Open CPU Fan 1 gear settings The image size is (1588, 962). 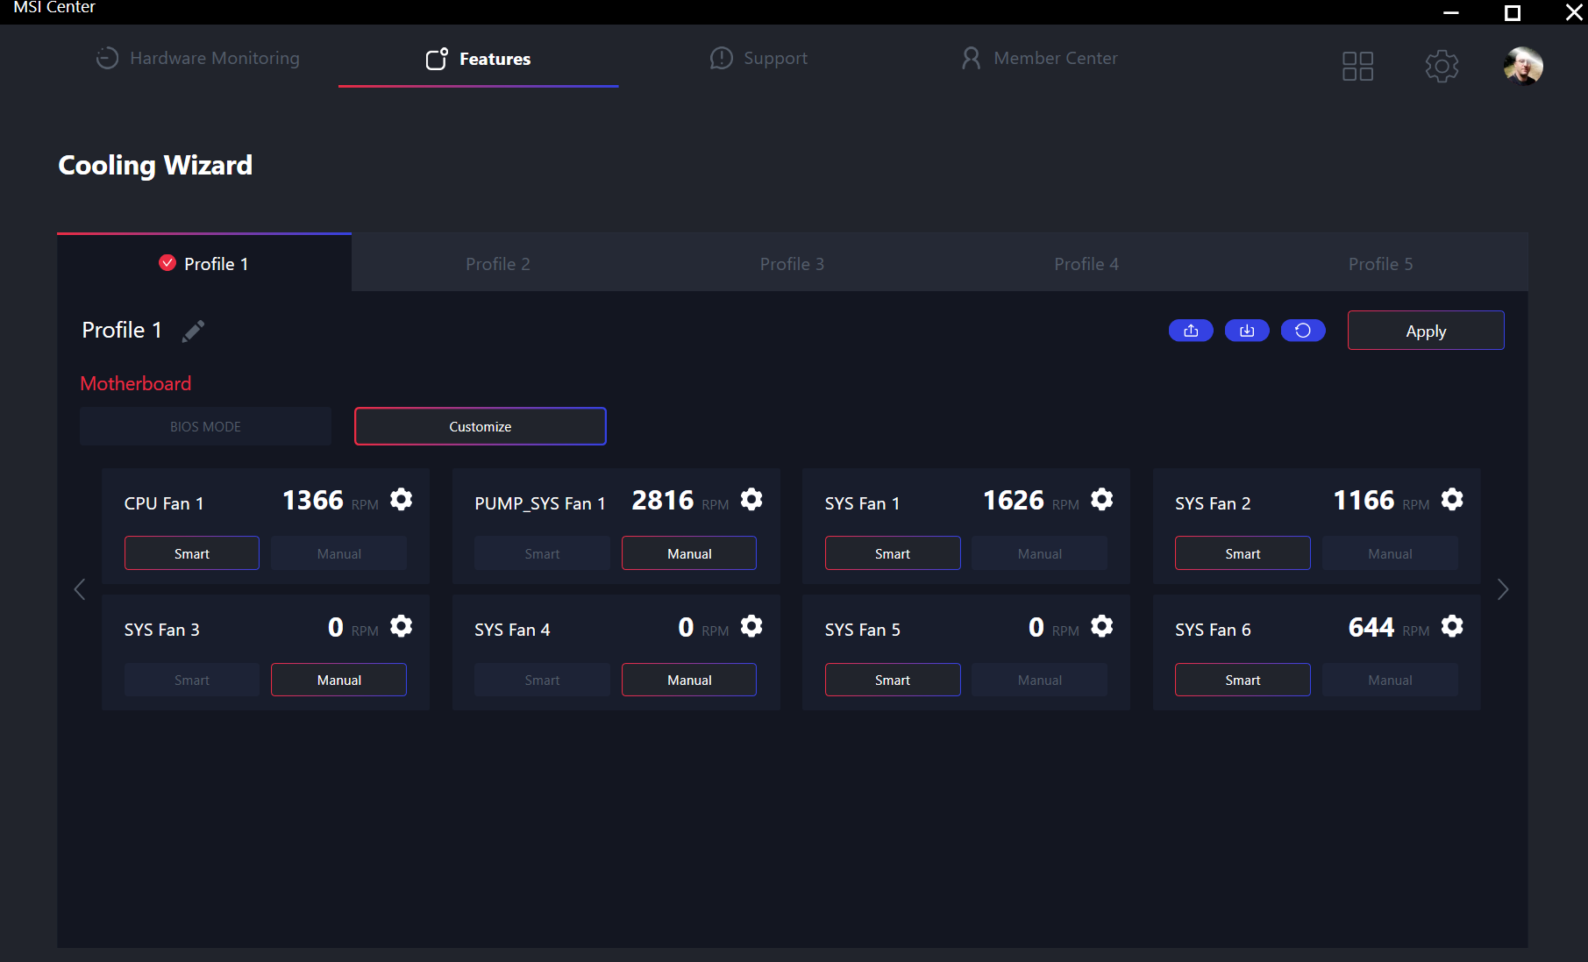[x=401, y=500]
